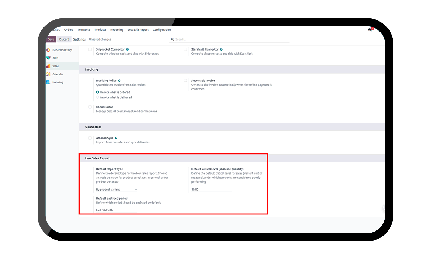Open the To Invoice menu

click(x=84, y=30)
